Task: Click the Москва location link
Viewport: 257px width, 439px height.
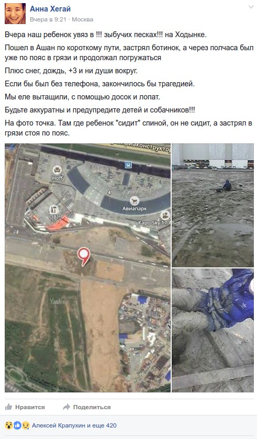Action: click(83, 19)
